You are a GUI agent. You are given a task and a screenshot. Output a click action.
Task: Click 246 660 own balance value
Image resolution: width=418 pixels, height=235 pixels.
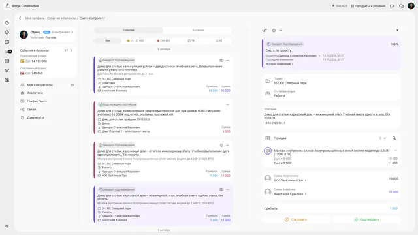37,73
